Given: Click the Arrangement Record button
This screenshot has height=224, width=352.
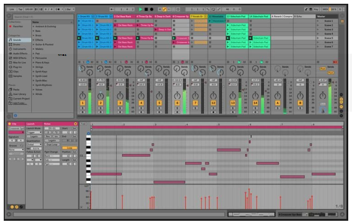Looking at the screenshot, I should click(152, 9).
